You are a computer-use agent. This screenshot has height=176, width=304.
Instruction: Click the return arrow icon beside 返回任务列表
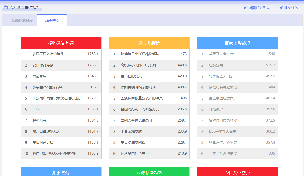[x=245, y=8]
